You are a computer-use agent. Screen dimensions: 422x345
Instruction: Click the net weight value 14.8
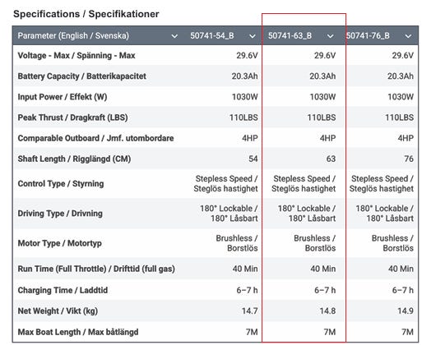327,311
